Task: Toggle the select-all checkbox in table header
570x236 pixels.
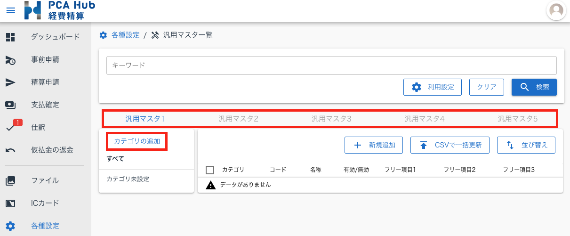Action: coord(210,170)
